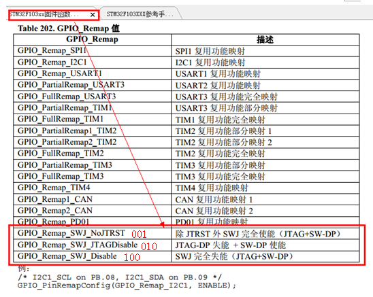Click the GPIO_Remap_USART1 row entry
The height and width of the screenshot is (297, 373).
tap(93, 73)
